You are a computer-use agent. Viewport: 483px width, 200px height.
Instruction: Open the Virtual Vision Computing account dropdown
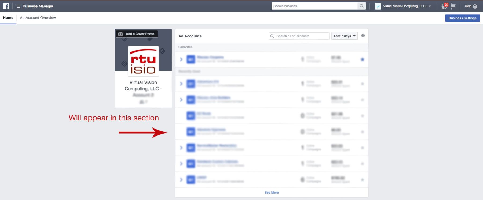coord(403,6)
